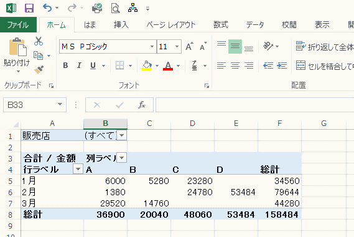
Task: Select row 5 header
Action: pos(11,181)
